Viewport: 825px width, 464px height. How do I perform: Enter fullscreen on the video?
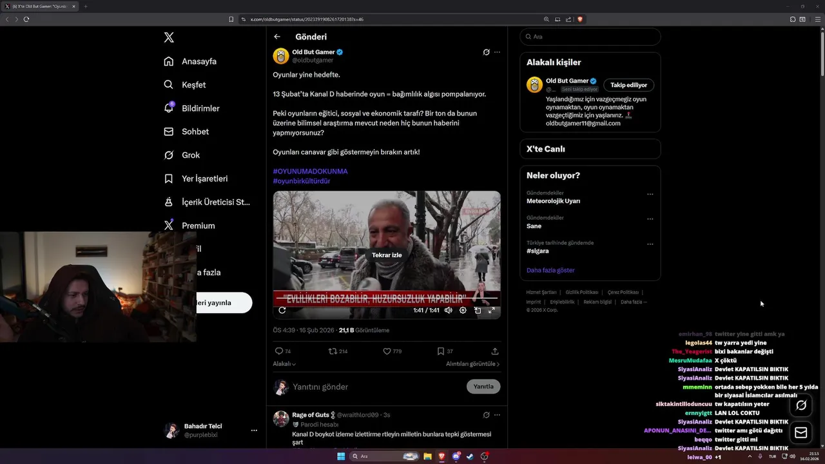(x=492, y=310)
